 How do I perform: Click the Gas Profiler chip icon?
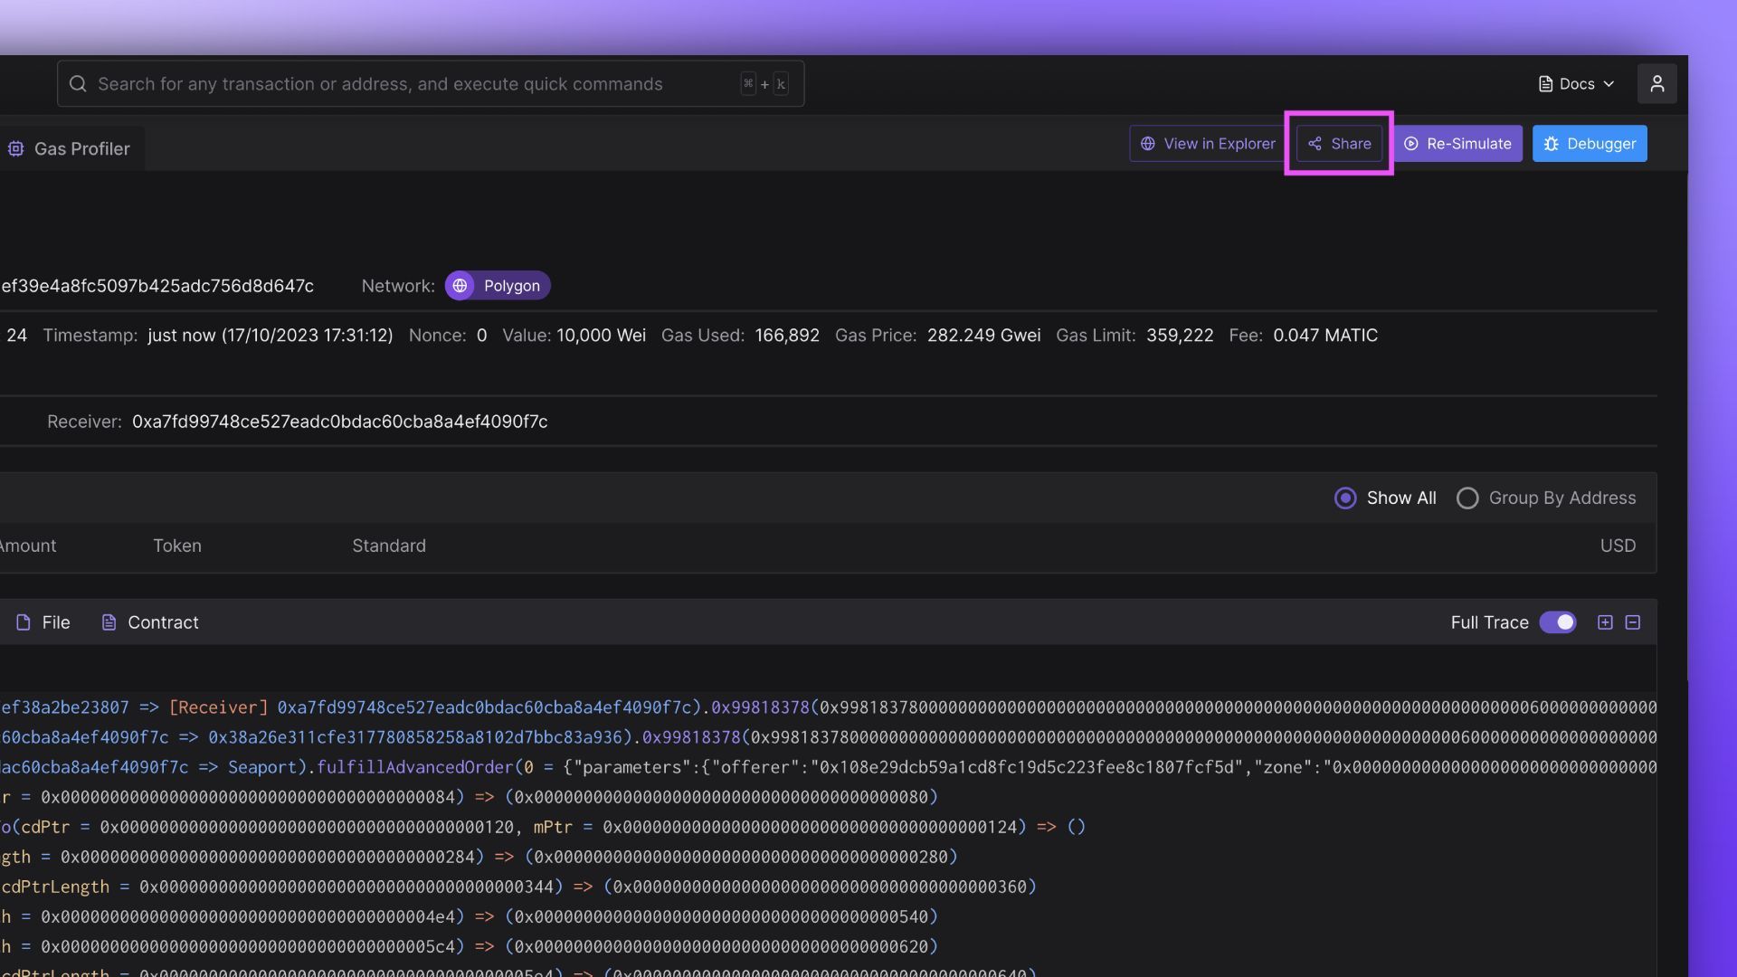click(x=15, y=149)
